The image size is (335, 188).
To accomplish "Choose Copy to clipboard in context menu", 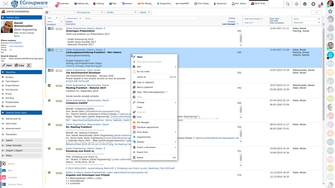I will click(x=154, y=82).
